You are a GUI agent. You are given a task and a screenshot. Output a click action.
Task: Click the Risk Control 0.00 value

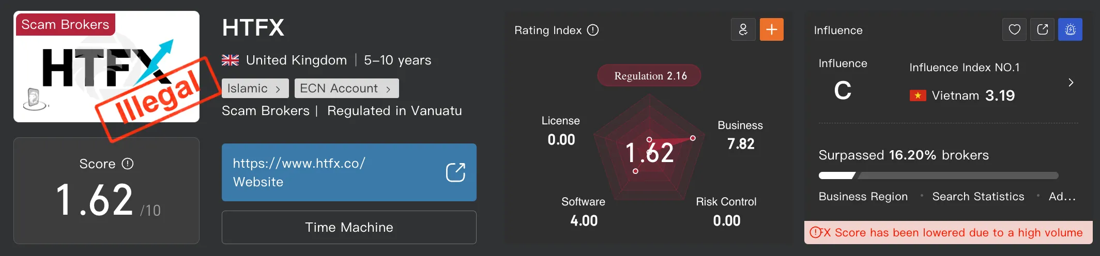click(727, 221)
